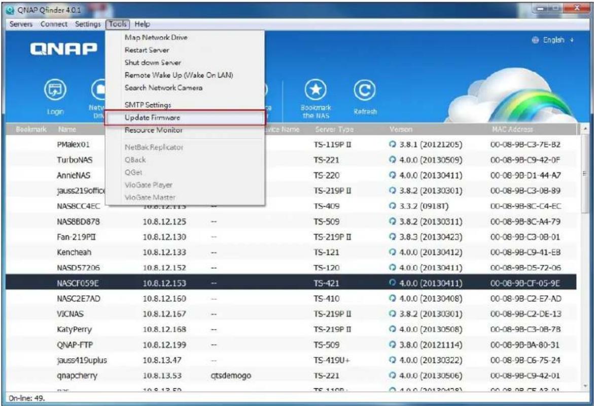This screenshot has width=594, height=406.
Task: Click greyed VioGate Player entry
Action: (x=185, y=184)
